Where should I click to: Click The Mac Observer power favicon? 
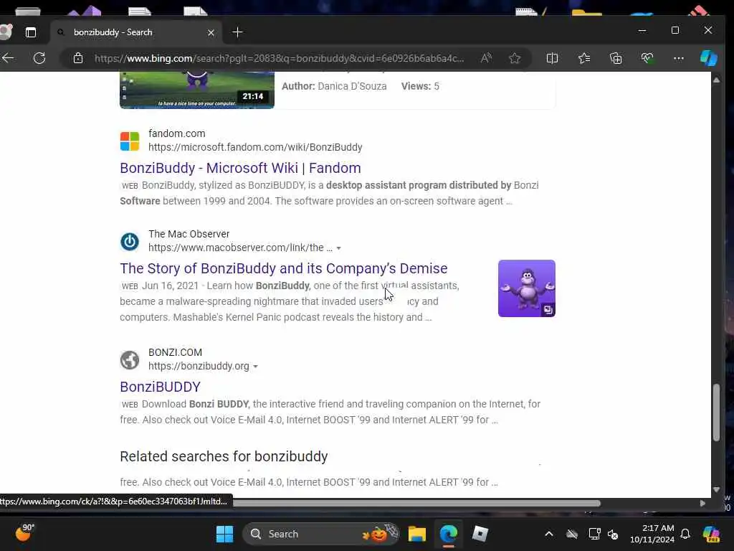tap(130, 241)
